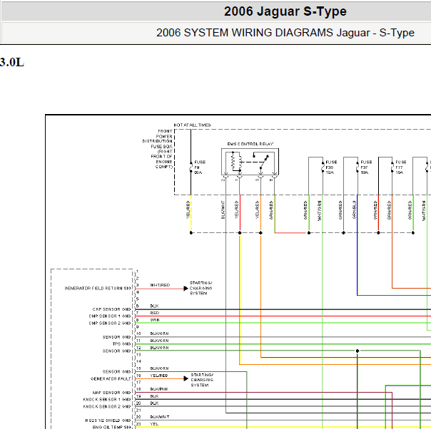Click the 'FUSE F9 60A' label
431x429 pixels.
pyautogui.click(x=200, y=167)
